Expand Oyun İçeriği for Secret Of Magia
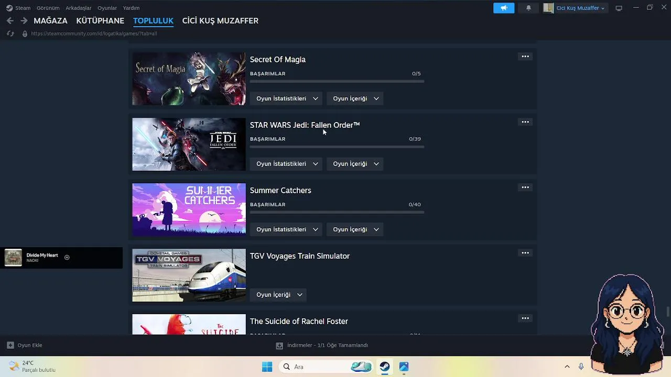The image size is (671, 377). click(355, 98)
